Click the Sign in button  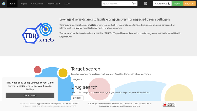pos(177,4)
